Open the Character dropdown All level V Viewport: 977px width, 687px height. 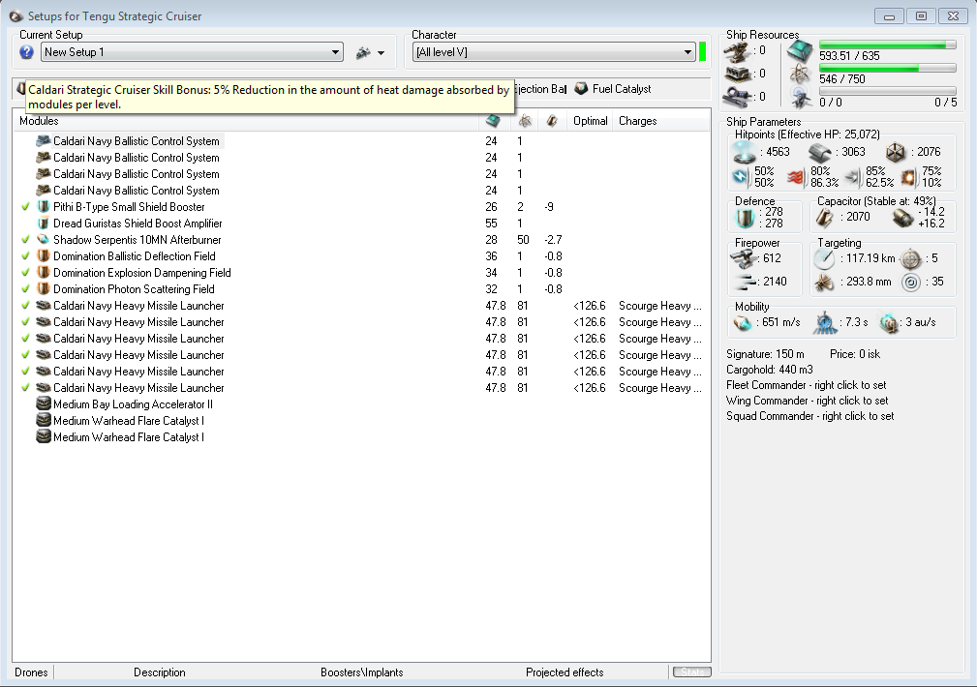[554, 52]
